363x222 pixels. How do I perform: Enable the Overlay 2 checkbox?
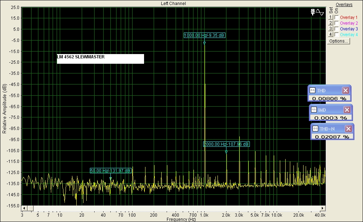pyautogui.click(x=336, y=23)
